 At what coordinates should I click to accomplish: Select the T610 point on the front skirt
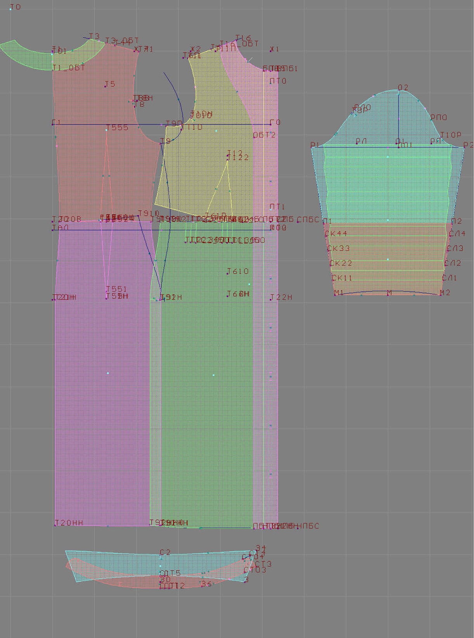click(228, 273)
